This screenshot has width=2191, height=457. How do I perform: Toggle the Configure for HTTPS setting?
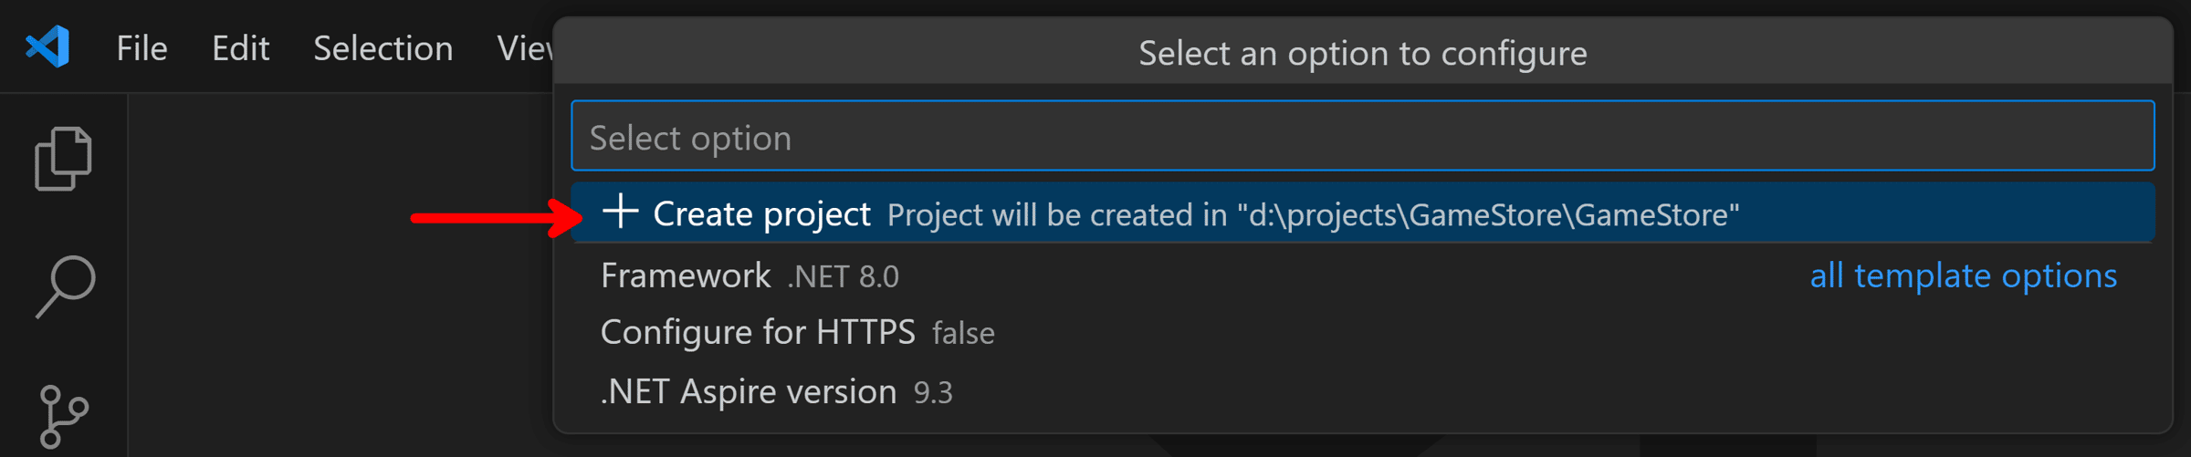1362,332
